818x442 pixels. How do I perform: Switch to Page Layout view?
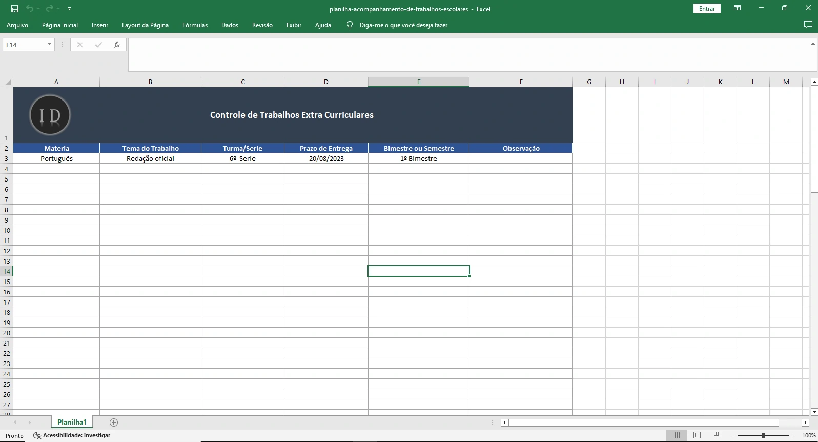(x=697, y=435)
